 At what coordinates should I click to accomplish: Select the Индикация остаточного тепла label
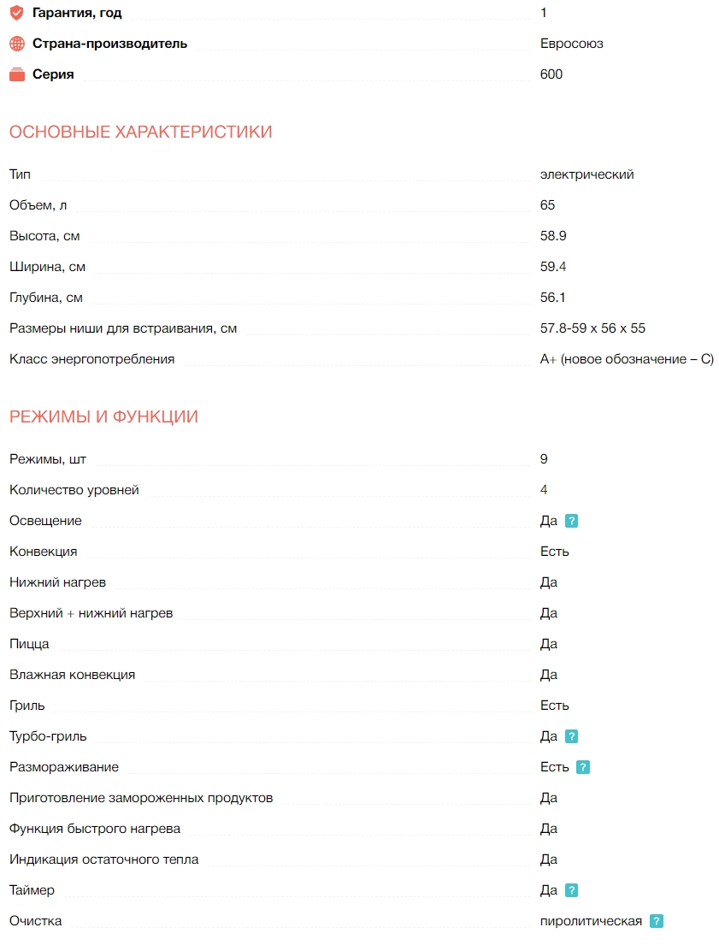(103, 859)
